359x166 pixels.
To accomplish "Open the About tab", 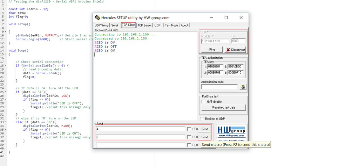I will pyautogui.click(x=184, y=26).
